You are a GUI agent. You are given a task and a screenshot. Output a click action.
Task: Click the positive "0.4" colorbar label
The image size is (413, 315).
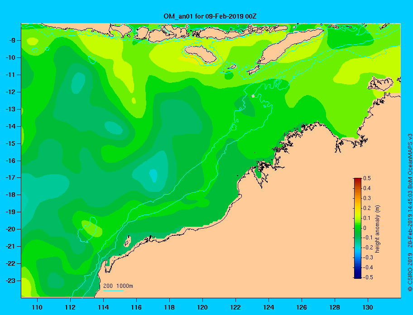[x=367, y=188]
